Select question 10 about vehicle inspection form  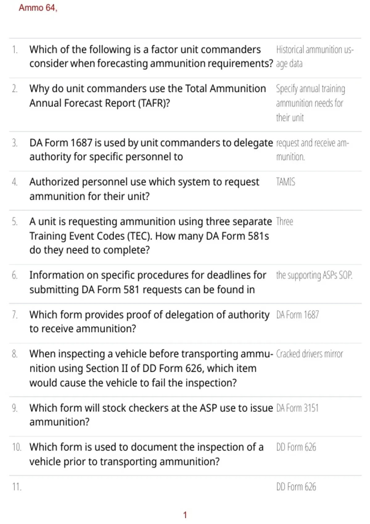pyautogui.click(x=146, y=454)
